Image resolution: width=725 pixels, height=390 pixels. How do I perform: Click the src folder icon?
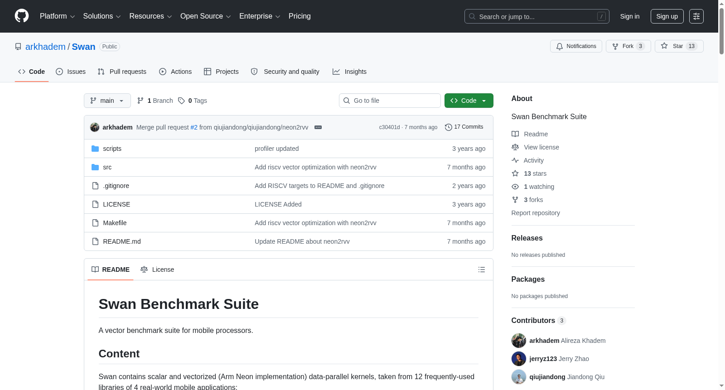click(95, 167)
